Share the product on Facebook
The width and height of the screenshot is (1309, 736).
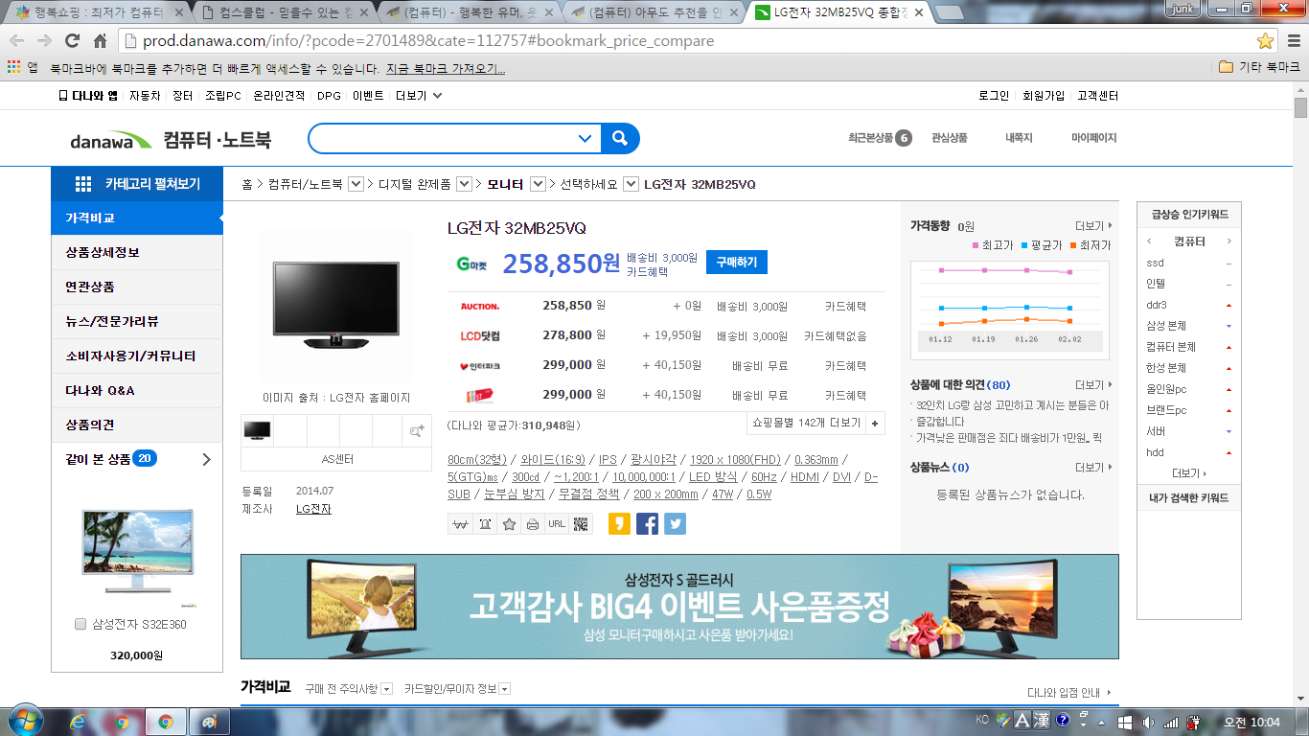point(647,524)
